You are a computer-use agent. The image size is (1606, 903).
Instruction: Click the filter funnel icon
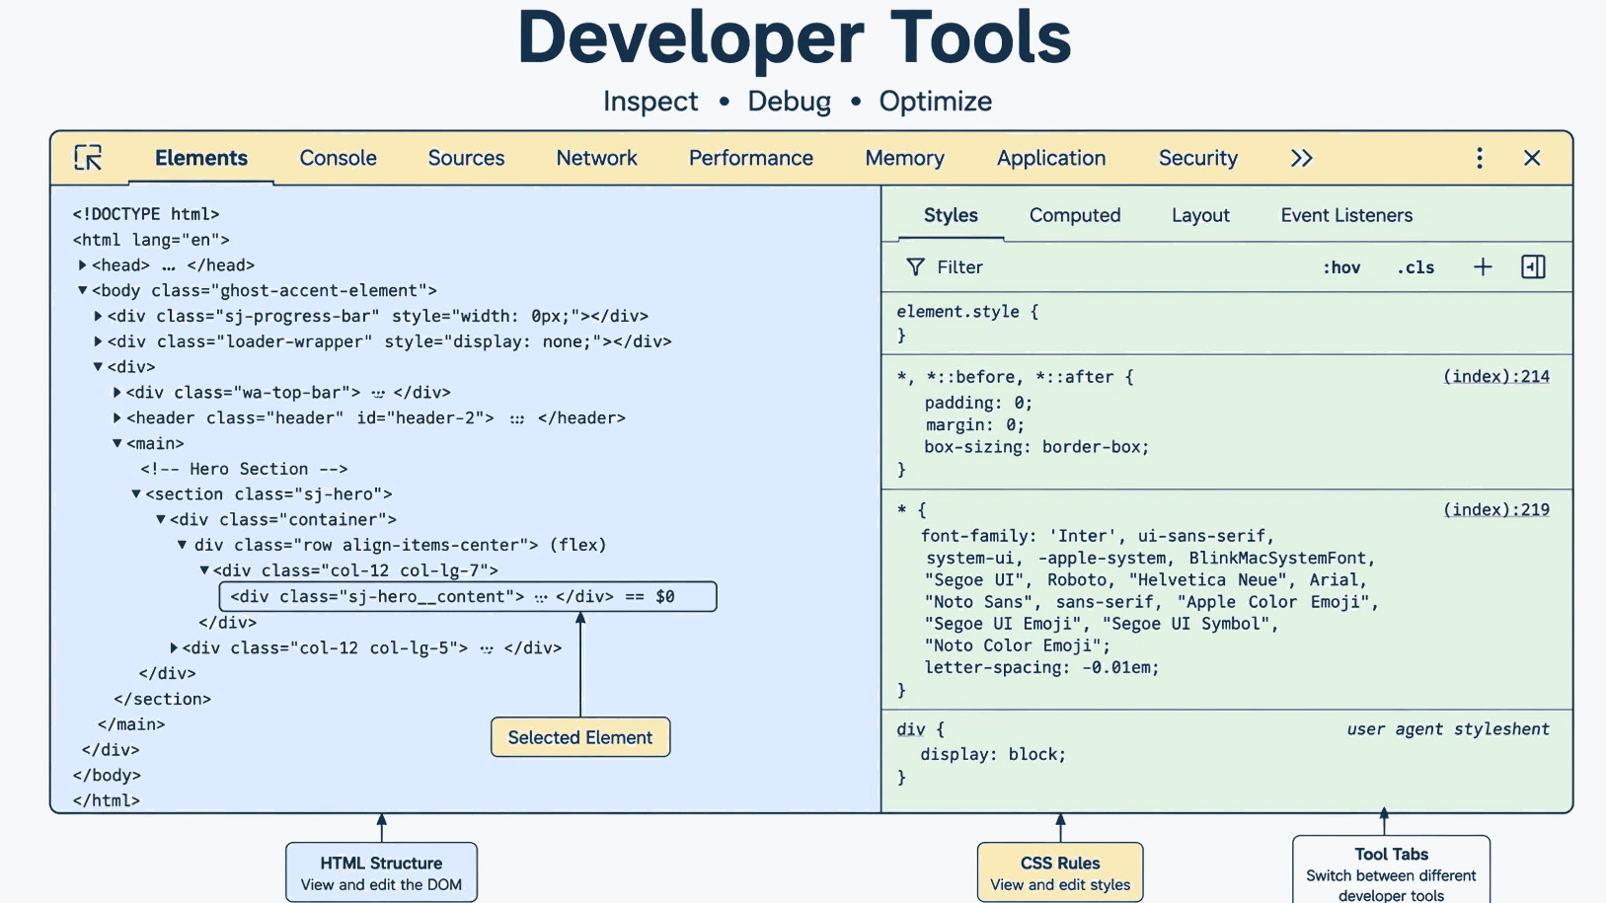(x=915, y=267)
